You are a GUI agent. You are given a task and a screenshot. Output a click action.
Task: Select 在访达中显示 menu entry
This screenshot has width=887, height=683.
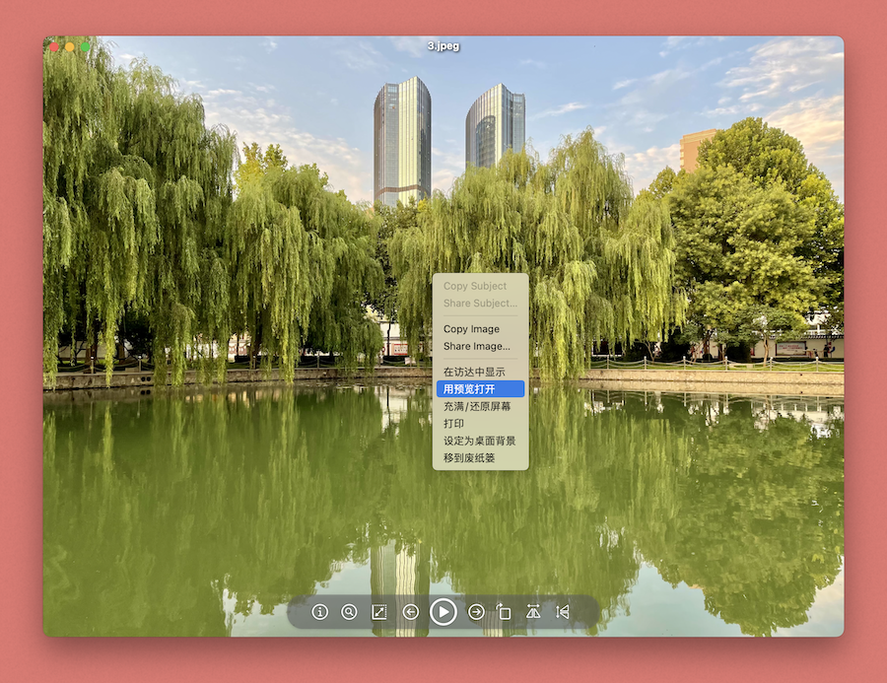pos(474,372)
